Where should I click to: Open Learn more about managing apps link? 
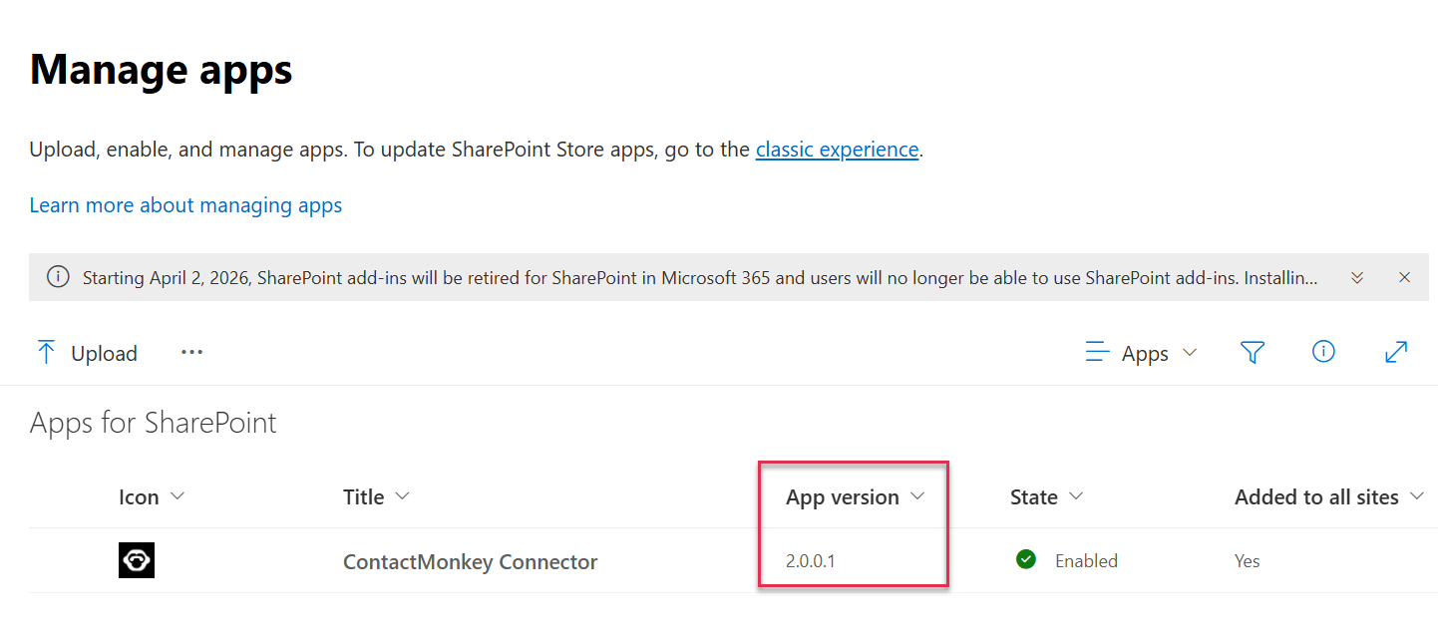[x=185, y=205]
